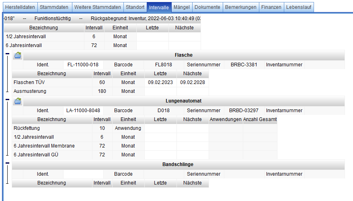Select the Rückfettung row in Lungenautomat table

27,128
